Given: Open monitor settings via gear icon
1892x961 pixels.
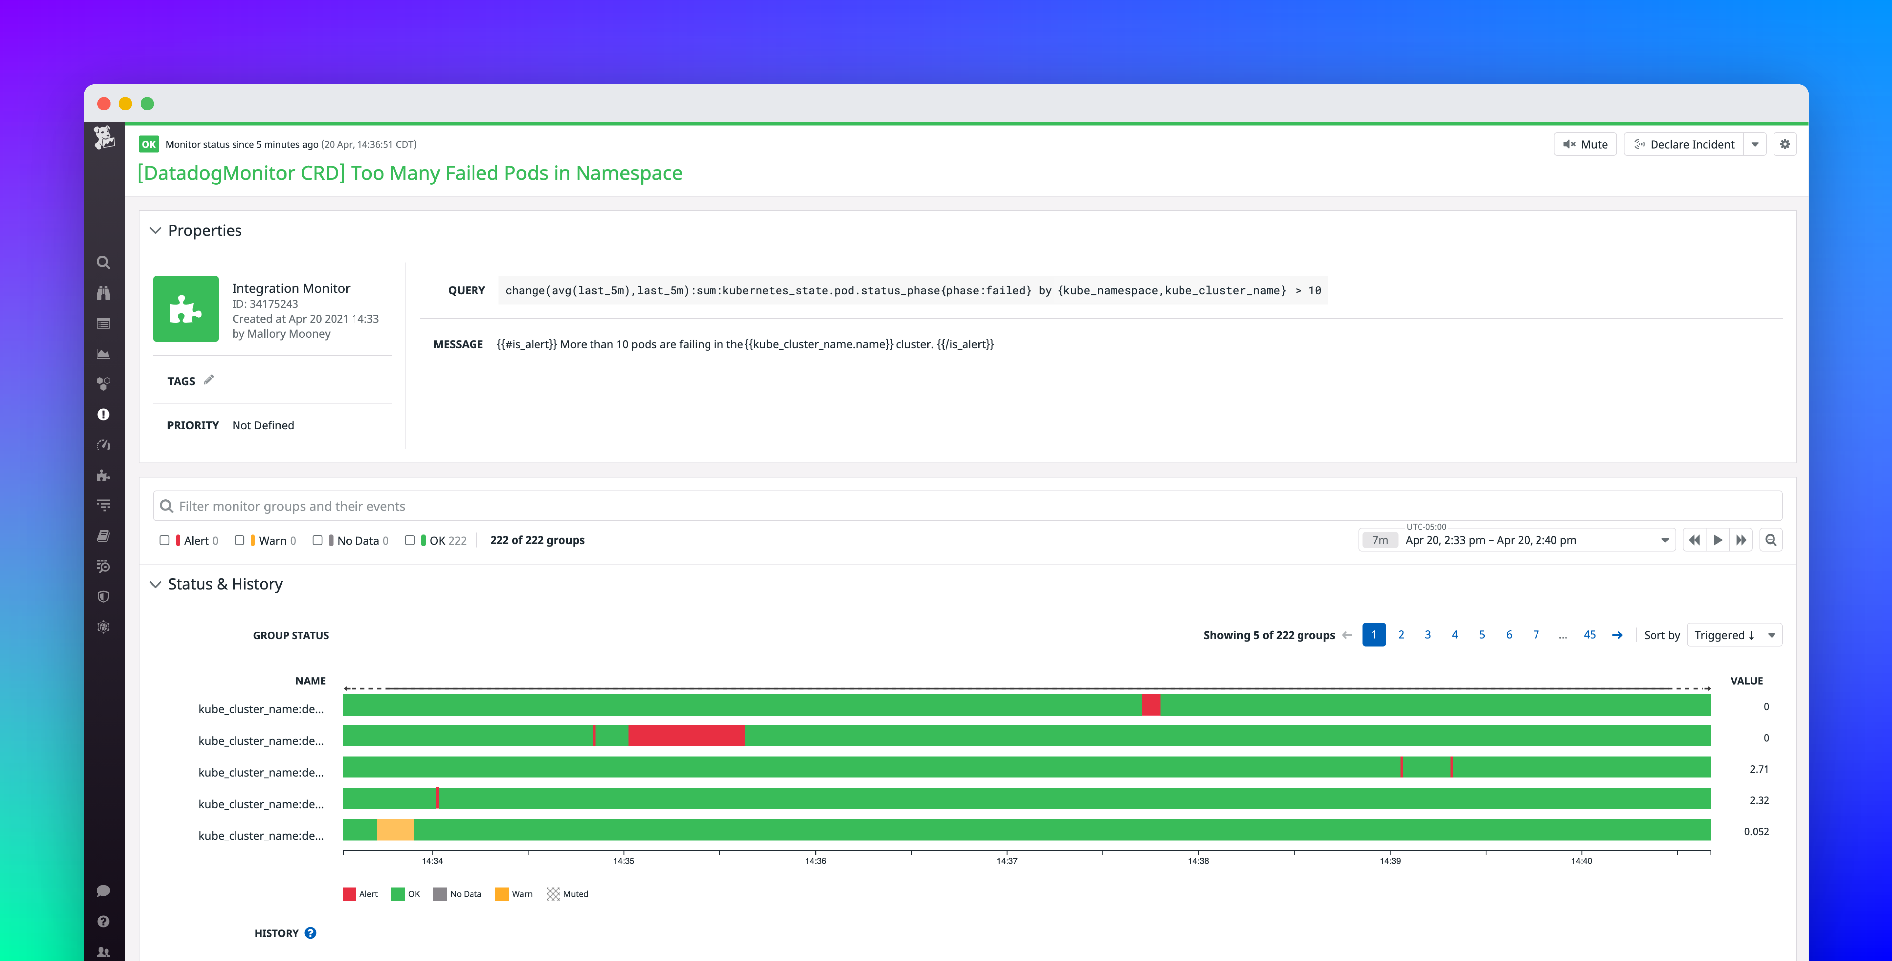Looking at the screenshot, I should point(1785,144).
